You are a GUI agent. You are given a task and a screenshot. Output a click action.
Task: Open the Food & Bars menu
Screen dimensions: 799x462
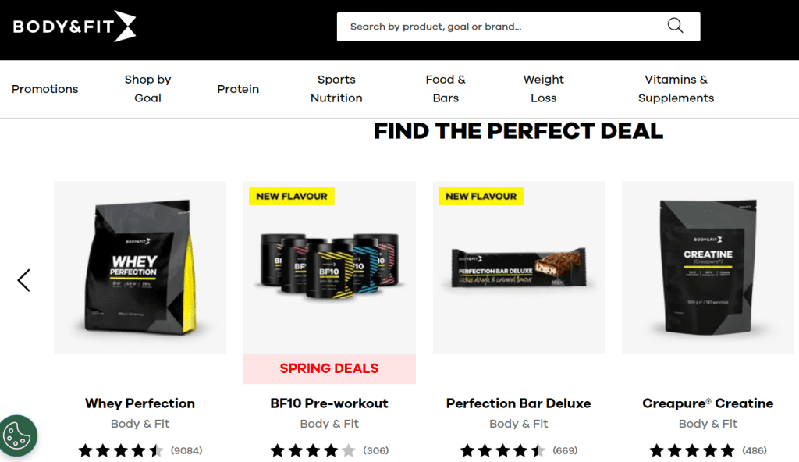[446, 89]
